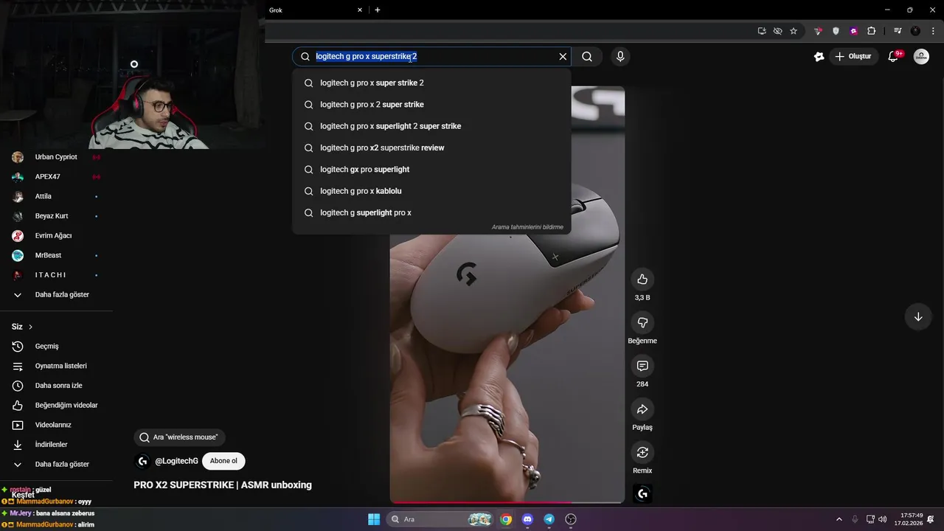Open Telegram from the taskbar
The width and height of the screenshot is (944, 531).
pyautogui.click(x=549, y=519)
